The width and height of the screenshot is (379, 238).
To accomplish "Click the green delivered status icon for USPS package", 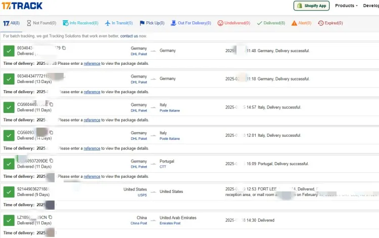I will tap(9, 192).
